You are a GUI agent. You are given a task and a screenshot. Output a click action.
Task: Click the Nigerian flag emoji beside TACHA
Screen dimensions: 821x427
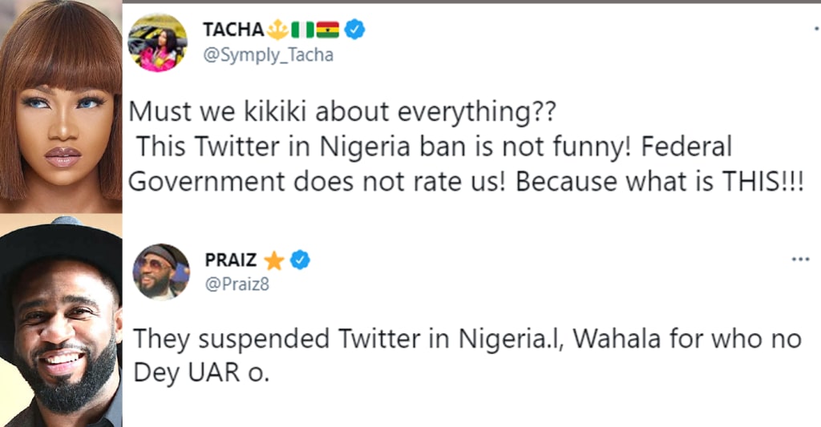click(x=301, y=30)
